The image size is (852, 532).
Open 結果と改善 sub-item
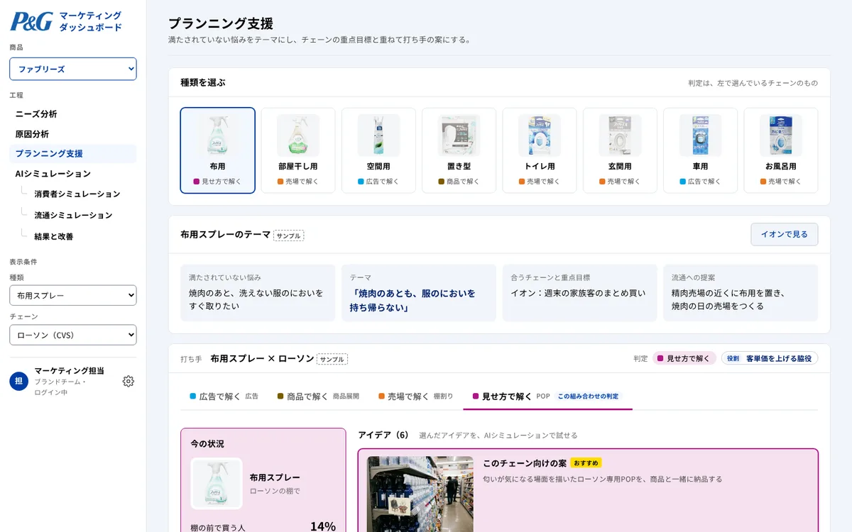[x=54, y=236]
